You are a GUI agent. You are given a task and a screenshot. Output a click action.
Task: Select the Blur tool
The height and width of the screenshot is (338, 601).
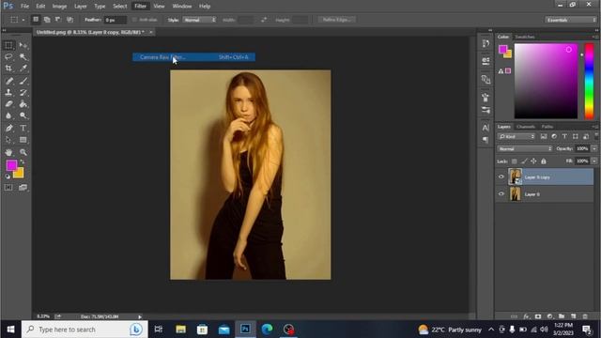8,115
